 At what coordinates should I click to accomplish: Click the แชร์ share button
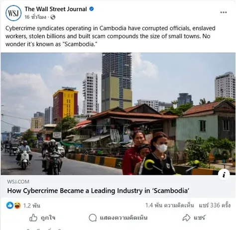click(x=194, y=218)
